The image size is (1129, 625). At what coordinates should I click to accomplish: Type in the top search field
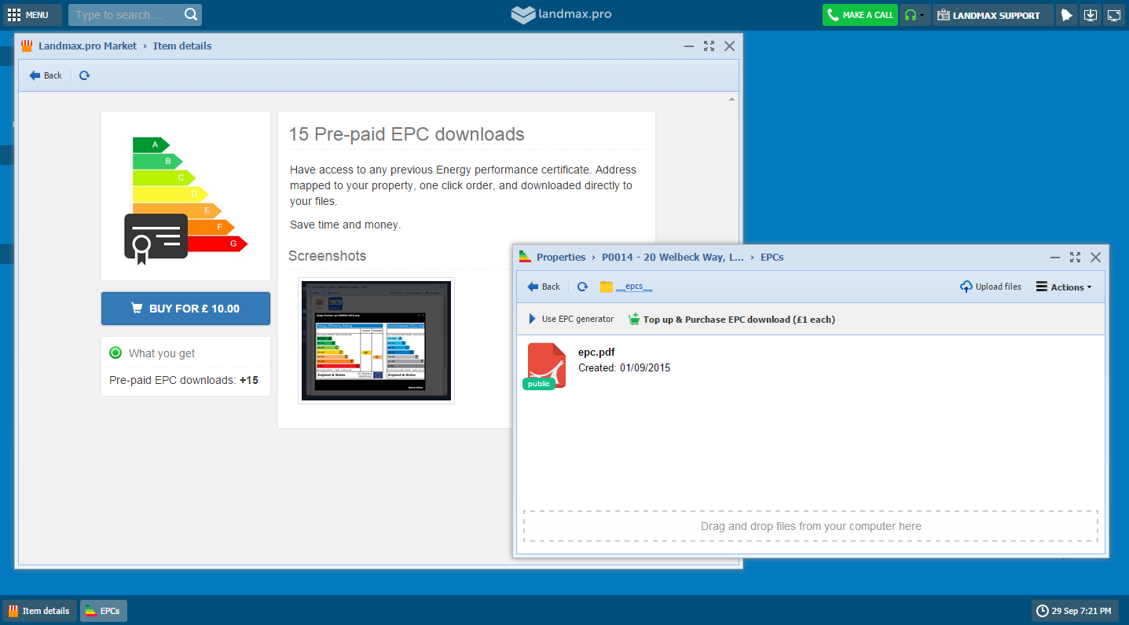click(x=126, y=15)
